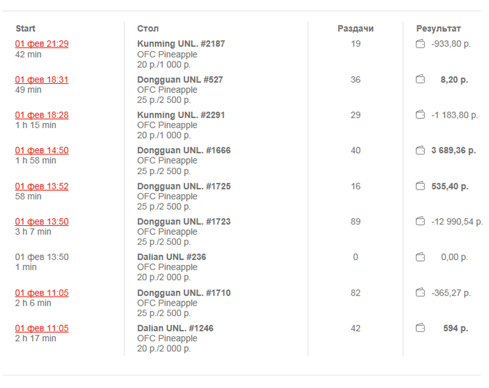Click the Раздачи column header
489x388 pixels.
tap(356, 29)
